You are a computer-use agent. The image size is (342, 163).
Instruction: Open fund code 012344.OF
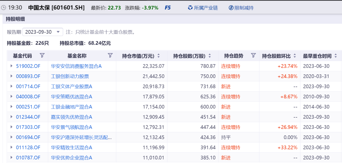pyautogui.click(x=28, y=117)
